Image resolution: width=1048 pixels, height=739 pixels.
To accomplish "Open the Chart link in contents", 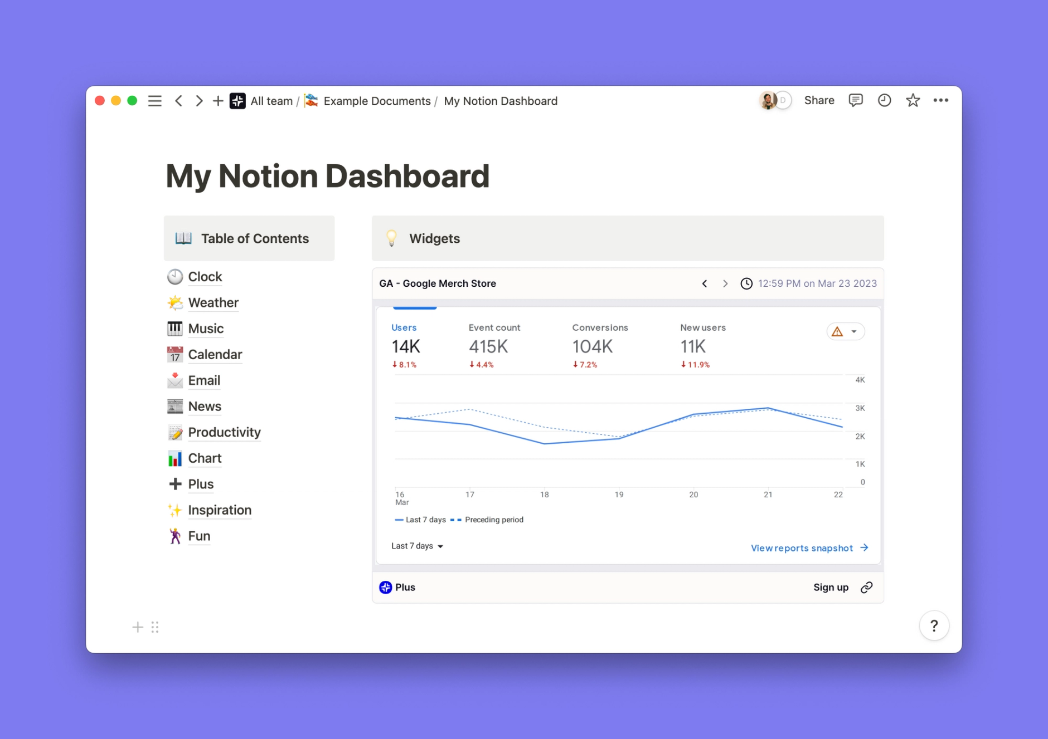I will (x=205, y=458).
